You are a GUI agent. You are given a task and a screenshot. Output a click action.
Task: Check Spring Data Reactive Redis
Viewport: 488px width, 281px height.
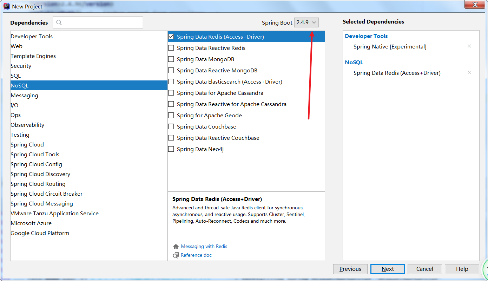click(171, 48)
